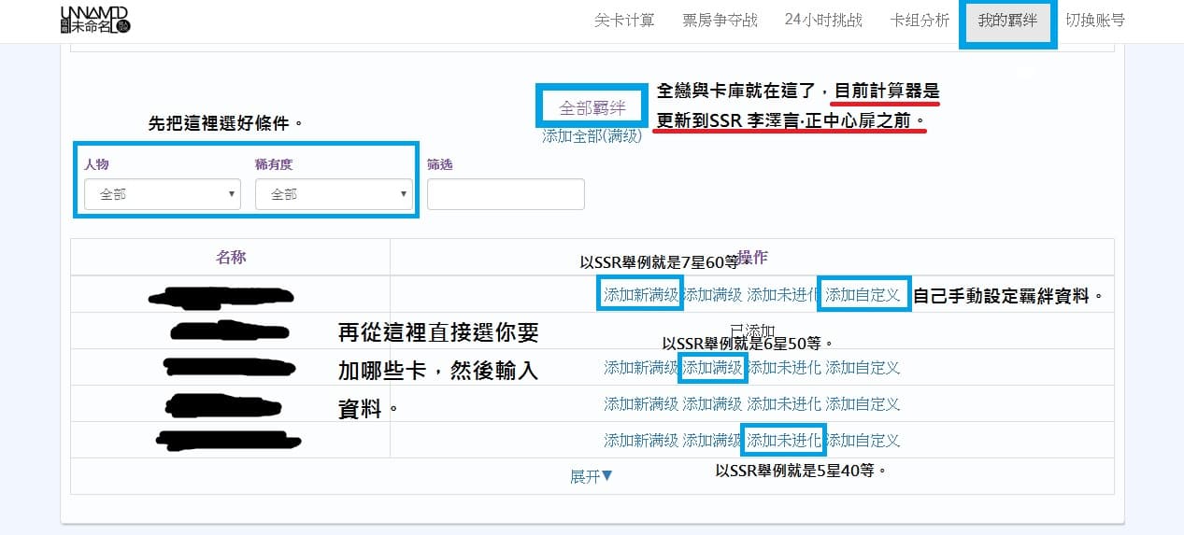Click 添加满级 in the fifth table row
The width and height of the screenshot is (1184, 535).
point(712,440)
